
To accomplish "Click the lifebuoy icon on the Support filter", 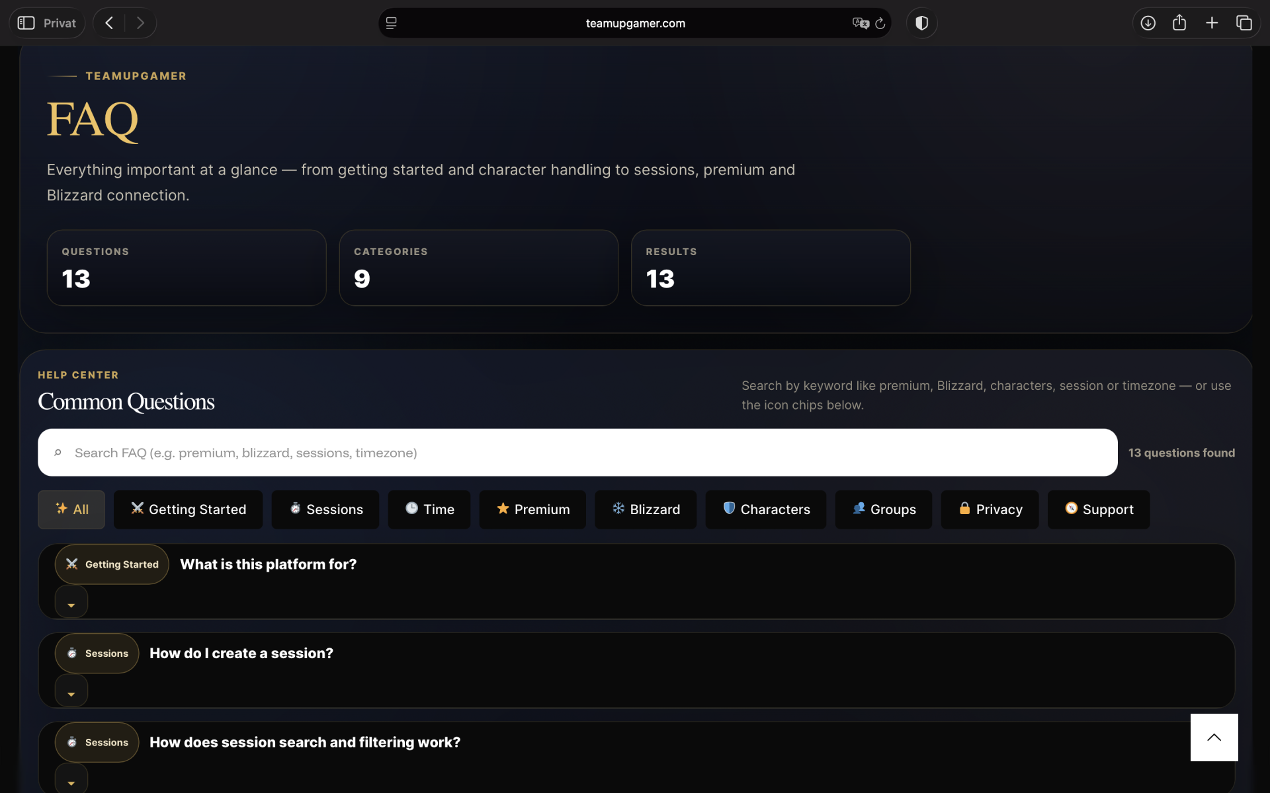I will tap(1072, 509).
